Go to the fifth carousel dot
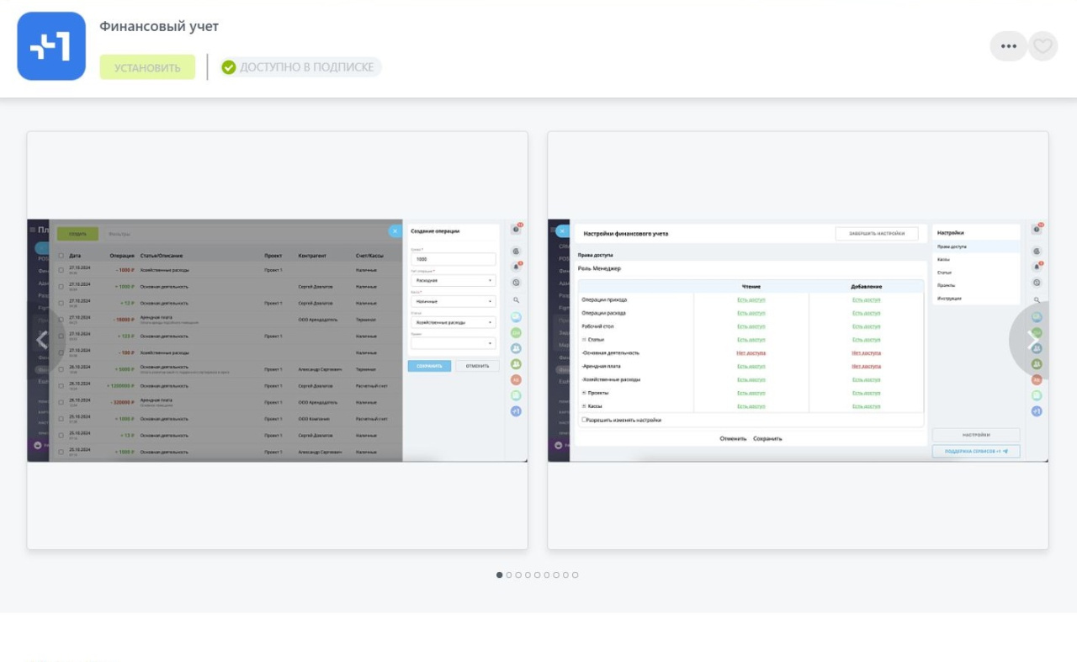The image size is (1077, 662). (537, 575)
